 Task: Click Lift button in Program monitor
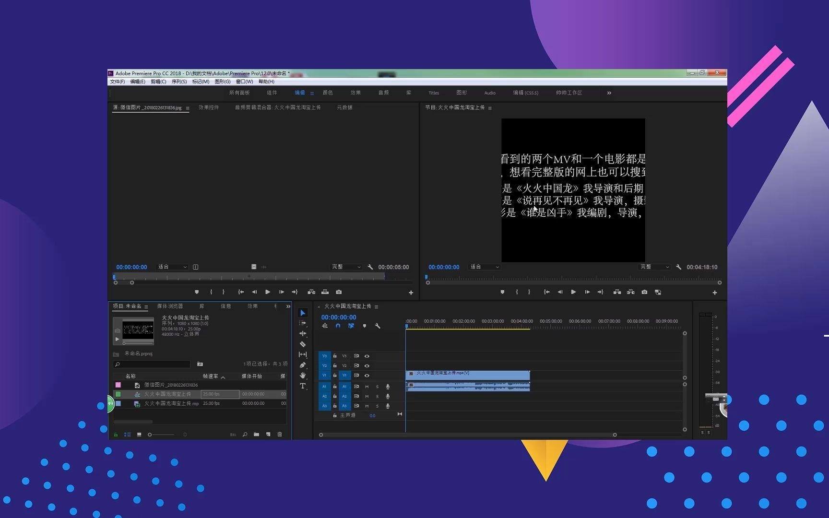pyautogui.click(x=617, y=292)
